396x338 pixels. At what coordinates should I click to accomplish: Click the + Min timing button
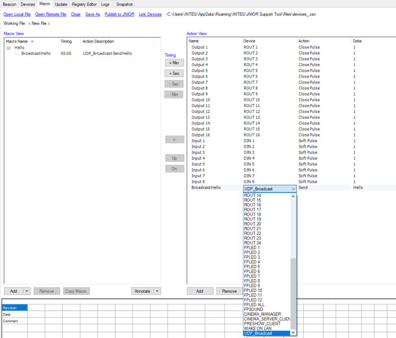pos(174,63)
